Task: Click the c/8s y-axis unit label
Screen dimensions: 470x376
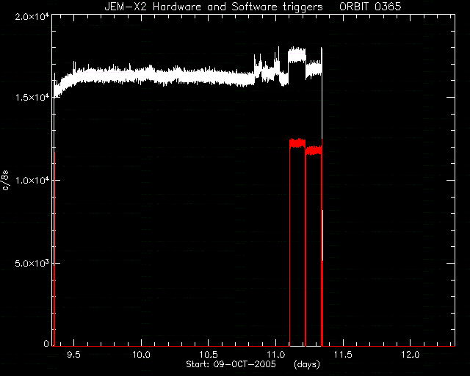Action: (5, 180)
